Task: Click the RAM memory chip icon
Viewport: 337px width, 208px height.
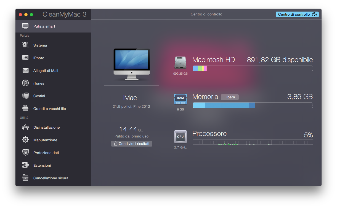Action: pyautogui.click(x=181, y=99)
